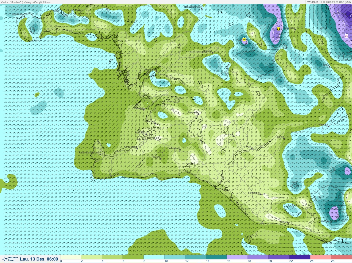This screenshot has height=263, width=352.
Task: Select the 24–26 m/s pink legend swatch
Action: click(320, 257)
